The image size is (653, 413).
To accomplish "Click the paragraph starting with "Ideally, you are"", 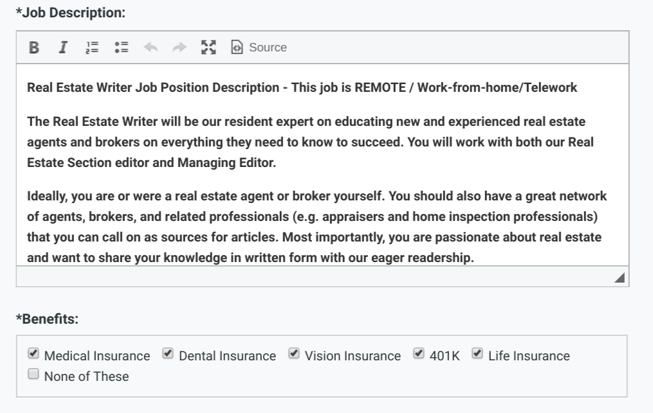I will tap(317, 227).
